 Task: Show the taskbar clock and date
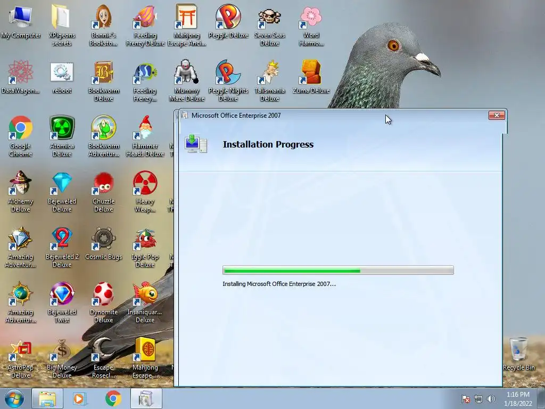518,399
